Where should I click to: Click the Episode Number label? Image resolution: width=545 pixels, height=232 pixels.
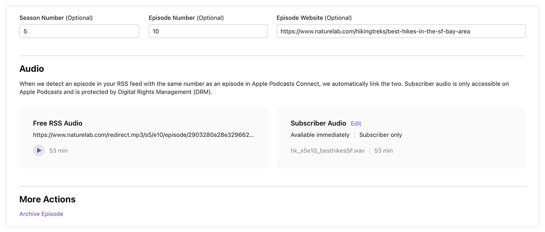click(186, 18)
